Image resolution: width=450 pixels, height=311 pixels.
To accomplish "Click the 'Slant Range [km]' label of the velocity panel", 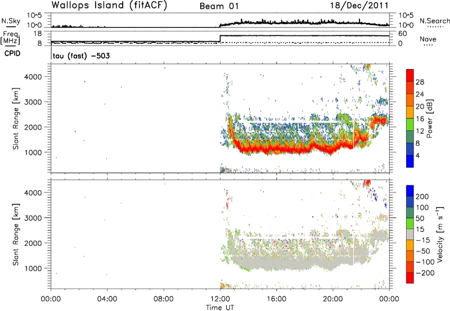I will click(x=16, y=235).
